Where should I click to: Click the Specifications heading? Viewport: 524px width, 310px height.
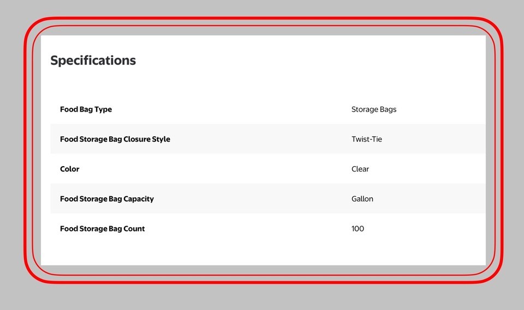point(93,60)
